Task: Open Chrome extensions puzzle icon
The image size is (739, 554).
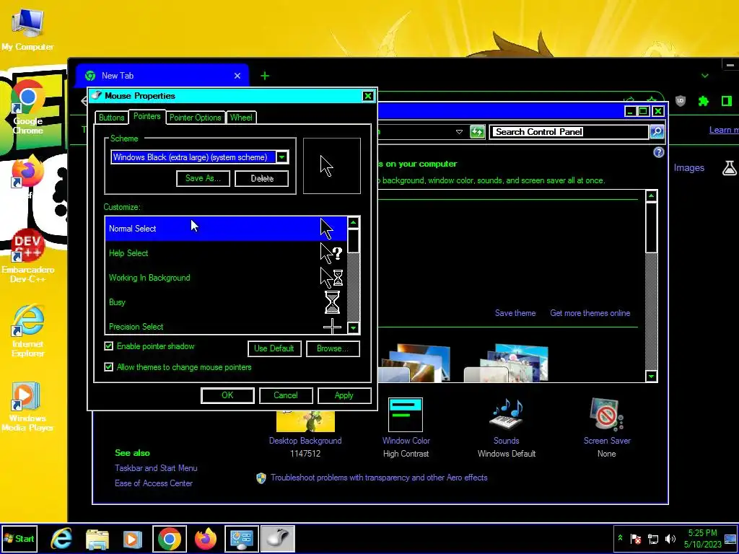Action: pyautogui.click(x=703, y=101)
